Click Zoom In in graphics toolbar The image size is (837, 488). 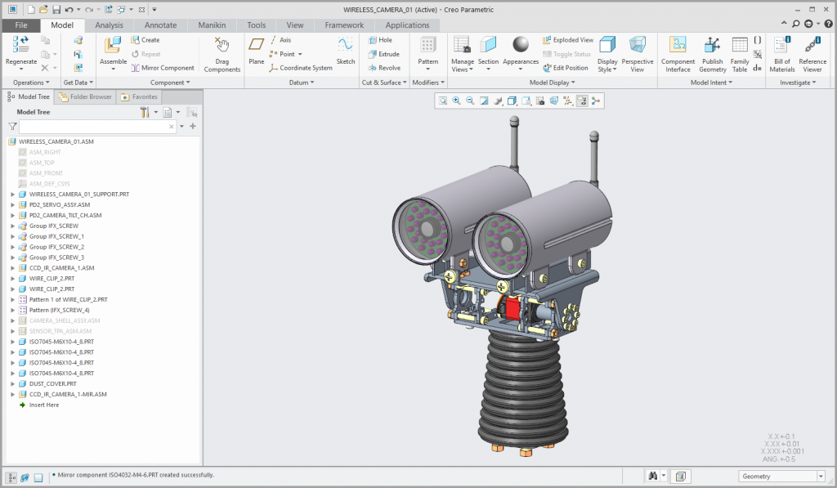(x=456, y=101)
